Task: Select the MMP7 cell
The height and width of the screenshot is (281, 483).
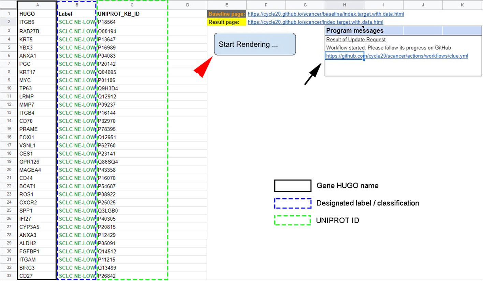Action: tap(37, 105)
